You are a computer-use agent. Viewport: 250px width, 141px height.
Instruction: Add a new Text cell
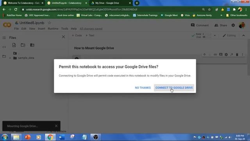coord(90,35)
